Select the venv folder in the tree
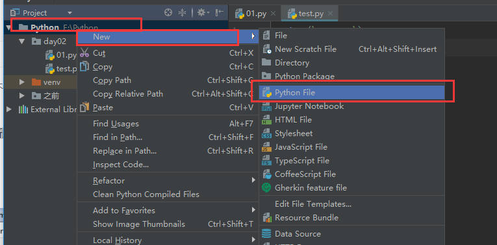Viewport: 497px width, 245px height. 46,82
